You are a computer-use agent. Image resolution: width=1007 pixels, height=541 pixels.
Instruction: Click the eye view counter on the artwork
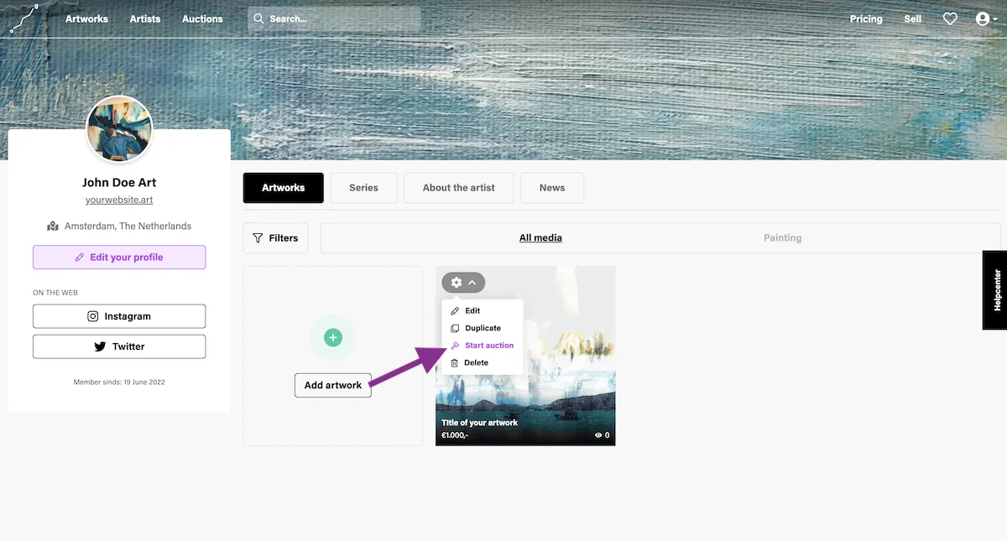pos(597,434)
